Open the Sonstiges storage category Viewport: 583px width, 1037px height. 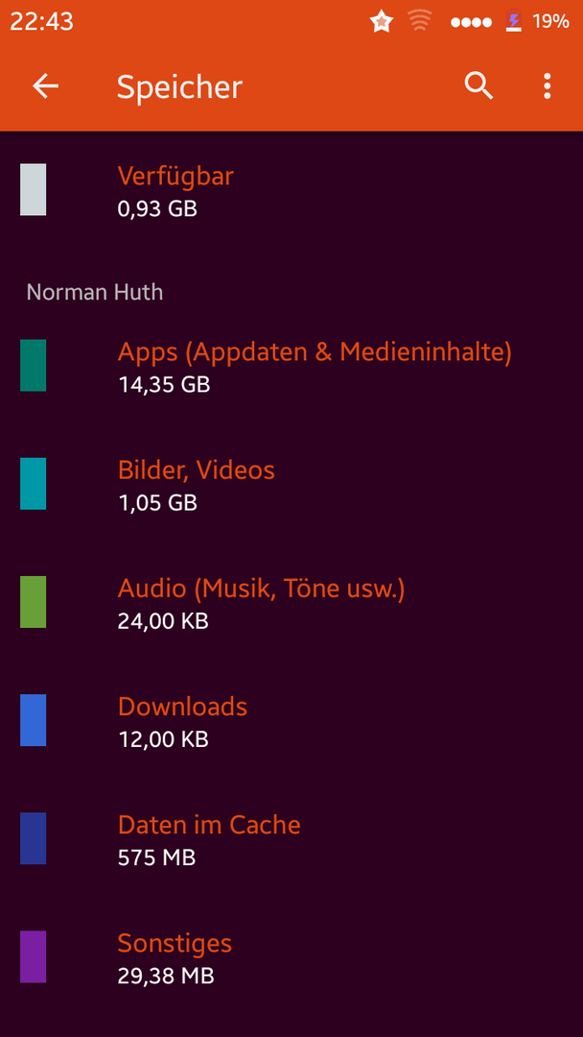(x=291, y=957)
